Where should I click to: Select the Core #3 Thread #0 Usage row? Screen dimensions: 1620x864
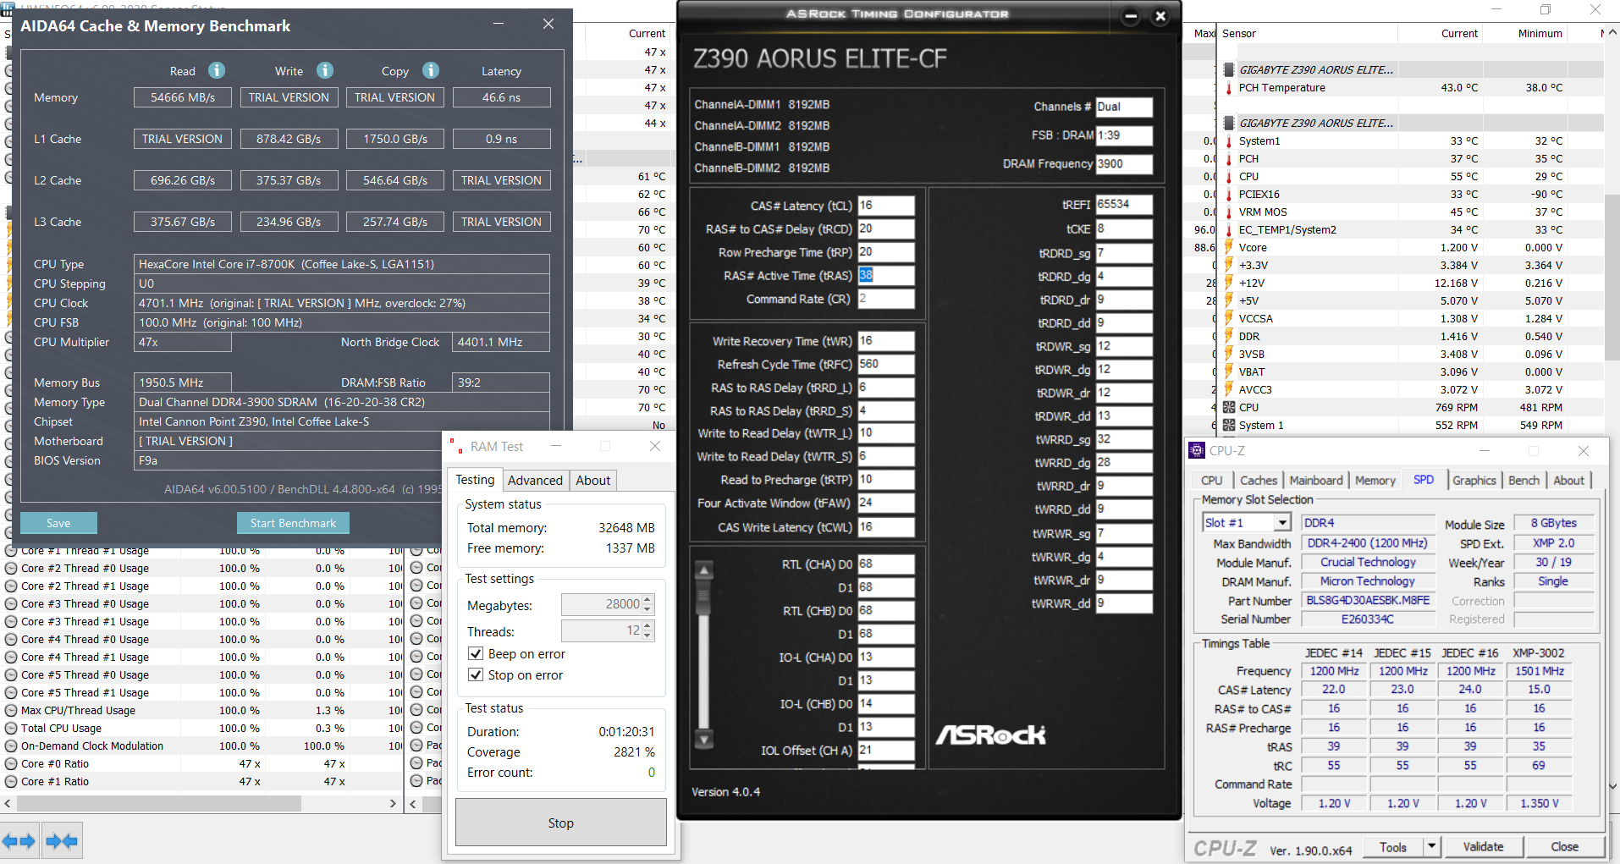pyautogui.click(x=201, y=604)
